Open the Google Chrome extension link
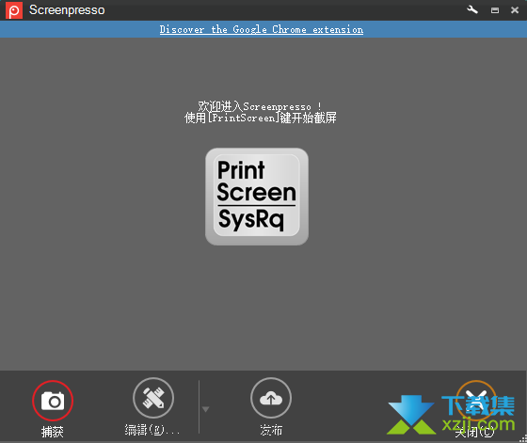The image size is (527, 443). point(262,29)
